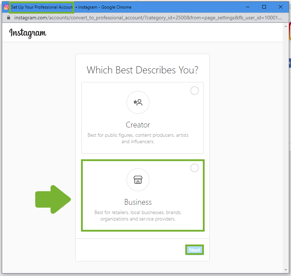
Task: Click the Business storefront icon
Action: (x=138, y=180)
